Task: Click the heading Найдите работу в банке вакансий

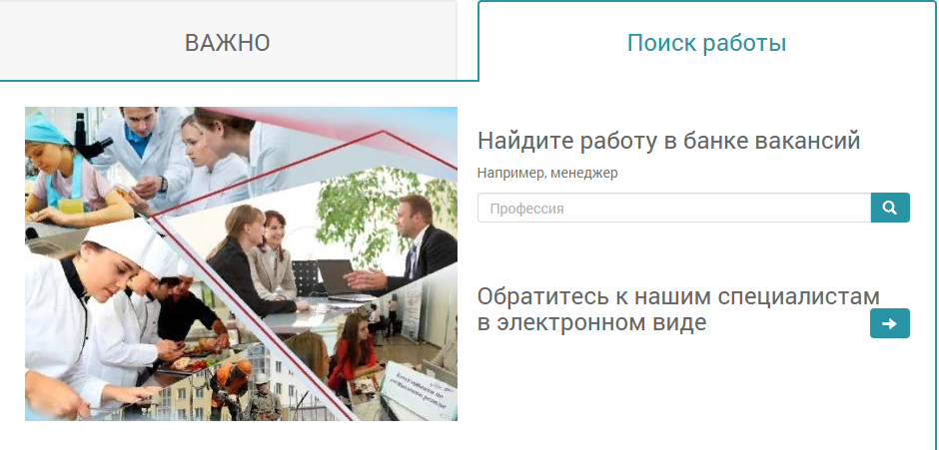Action: (669, 141)
